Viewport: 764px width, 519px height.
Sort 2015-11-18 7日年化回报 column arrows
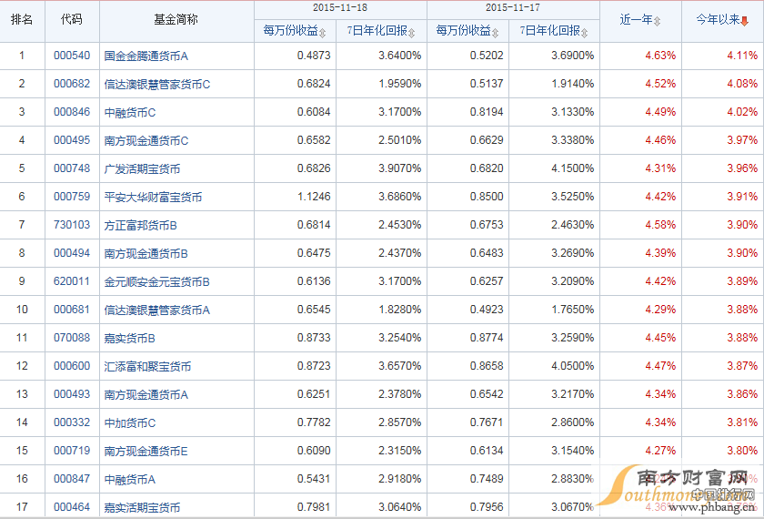(412, 33)
